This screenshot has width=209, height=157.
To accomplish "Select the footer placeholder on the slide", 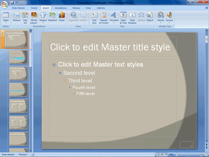I will click(119, 145).
